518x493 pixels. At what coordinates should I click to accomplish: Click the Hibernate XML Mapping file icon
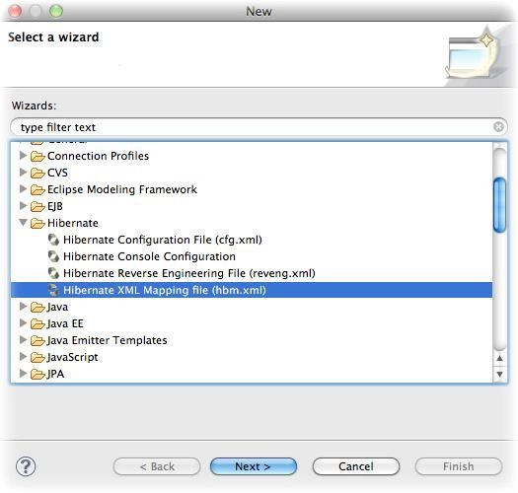coord(53,290)
